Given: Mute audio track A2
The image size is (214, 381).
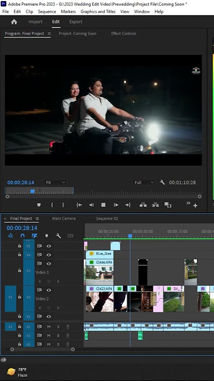Looking at the screenshot, I should point(49,335).
